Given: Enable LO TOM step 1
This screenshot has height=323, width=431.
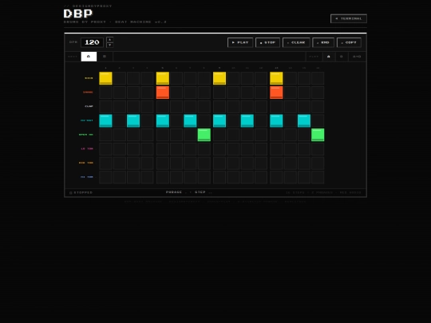Looking at the screenshot, I should coord(106,149).
